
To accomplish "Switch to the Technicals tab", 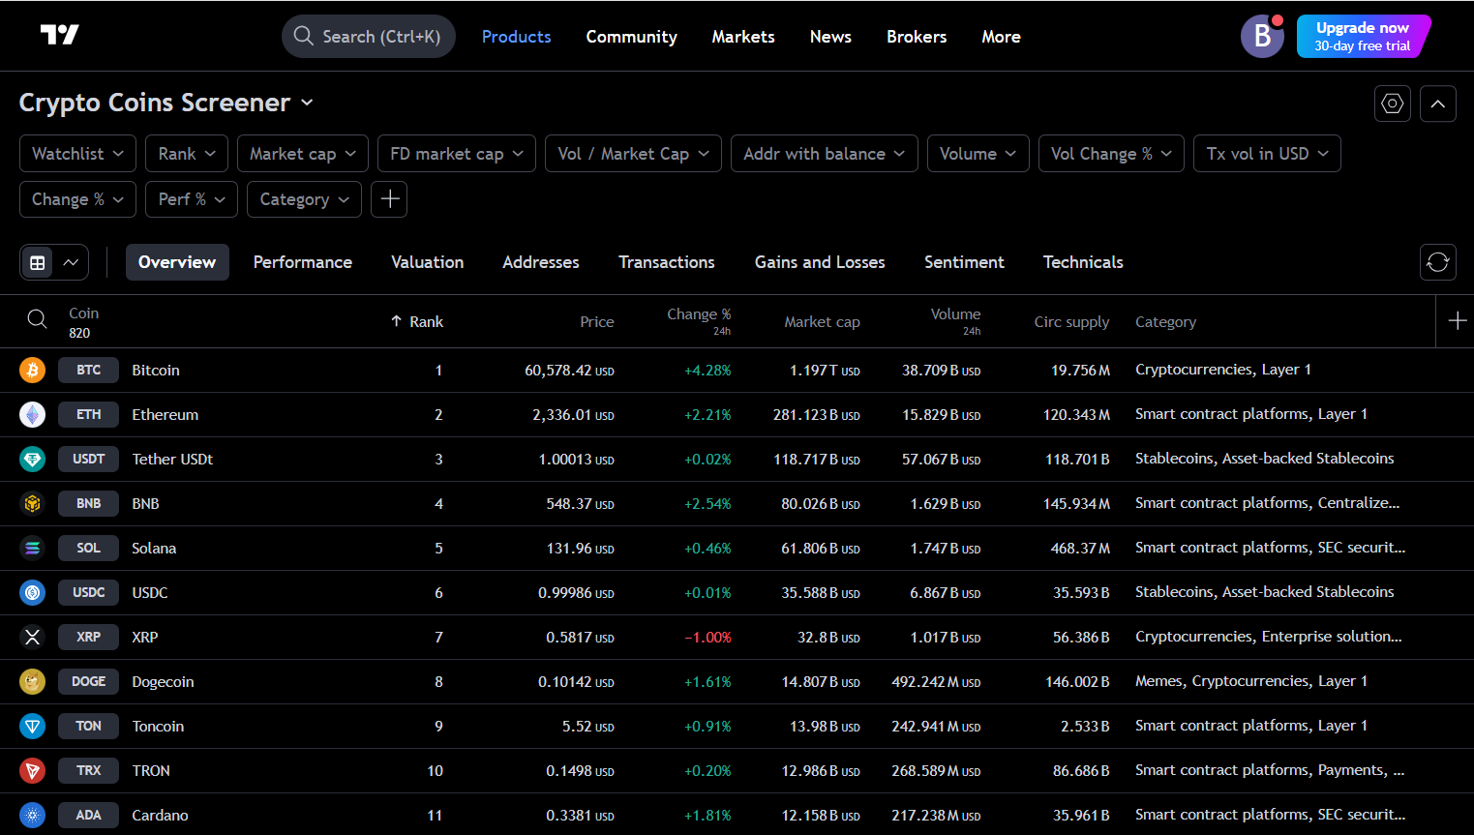I will click(x=1083, y=262).
